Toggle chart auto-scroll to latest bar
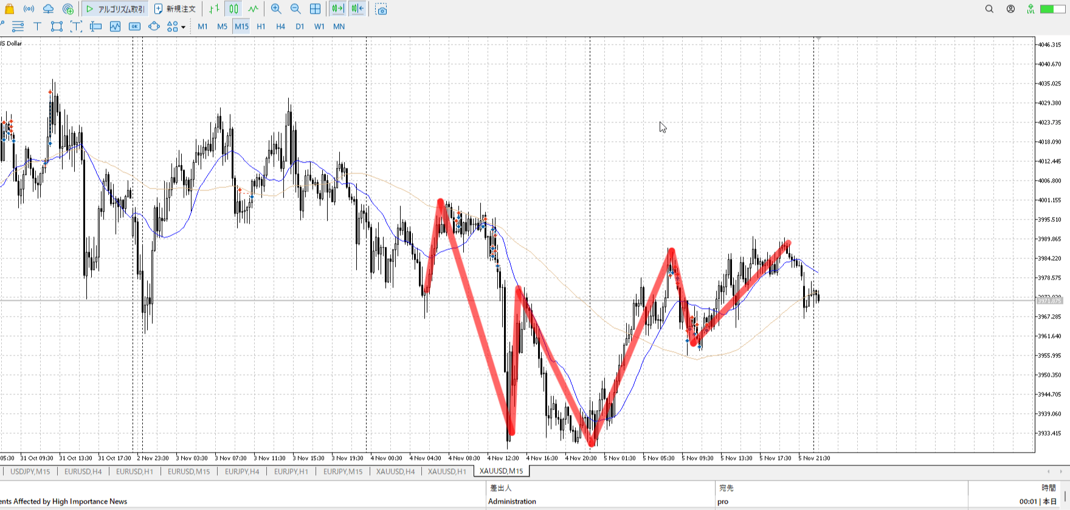This screenshot has width=1070, height=510. (x=337, y=9)
